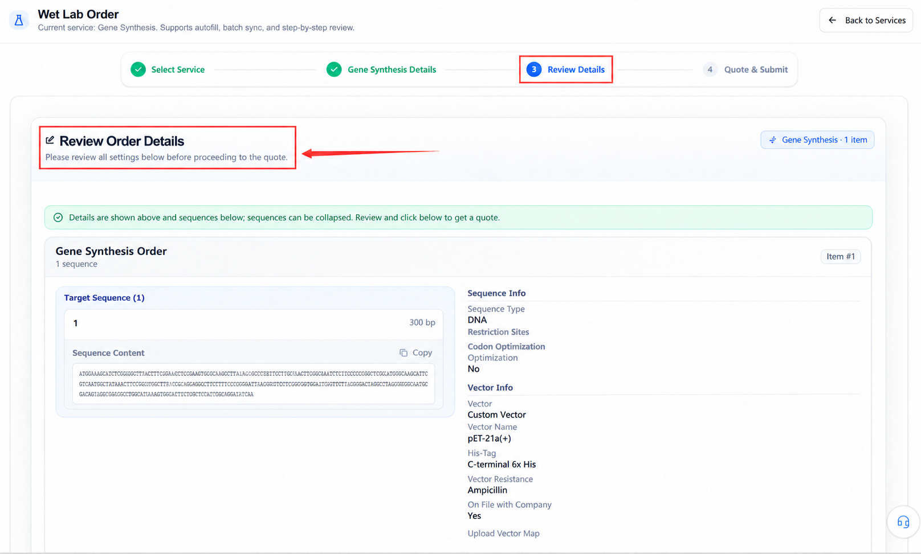
Task: Click the 300 bp length value
Action: coord(422,322)
